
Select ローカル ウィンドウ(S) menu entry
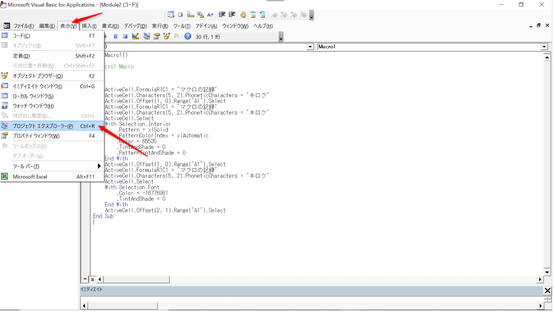coord(52,96)
